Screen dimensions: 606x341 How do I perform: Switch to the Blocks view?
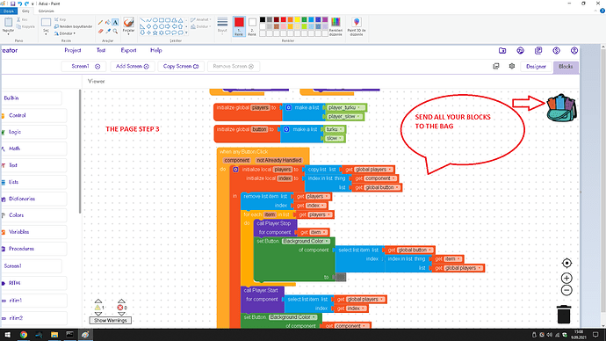566,67
